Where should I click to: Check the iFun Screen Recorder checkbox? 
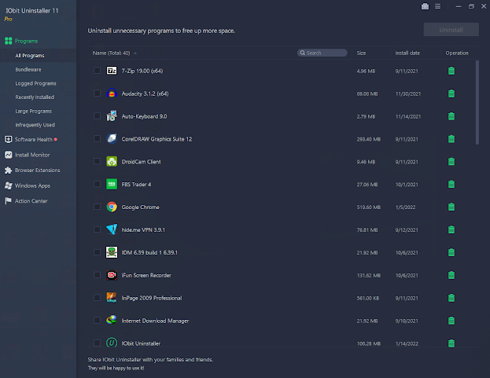[x=98, y=275]
